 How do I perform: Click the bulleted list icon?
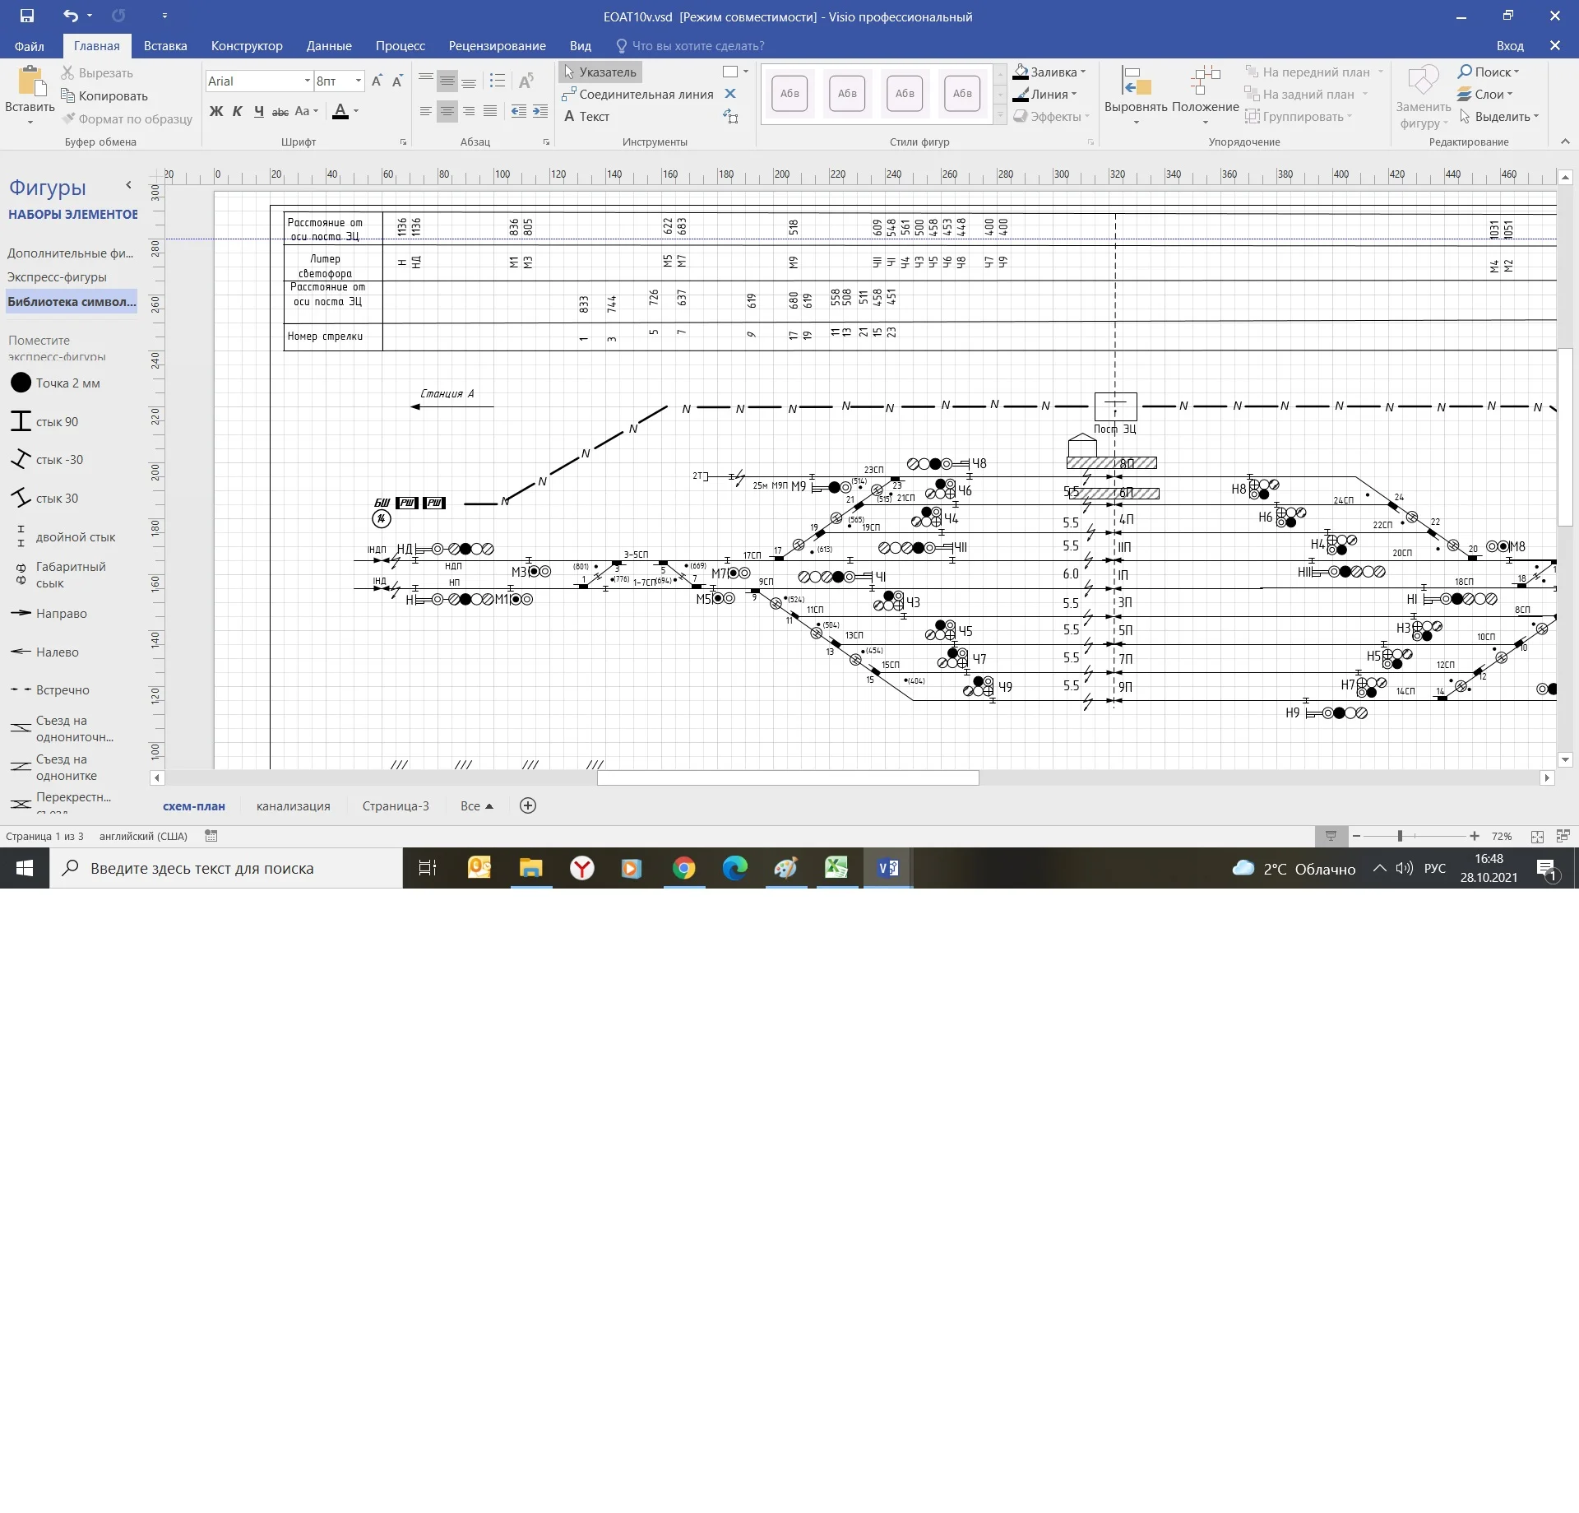click(x=497, y=81)
